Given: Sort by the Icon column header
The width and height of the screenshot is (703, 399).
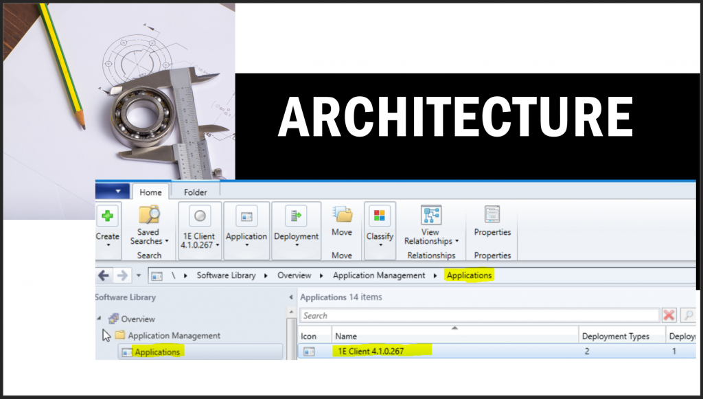Looking at the screenshot, I should pos(314,336).
